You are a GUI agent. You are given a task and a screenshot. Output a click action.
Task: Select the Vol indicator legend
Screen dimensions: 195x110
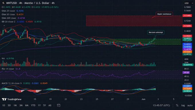point(3,58)
